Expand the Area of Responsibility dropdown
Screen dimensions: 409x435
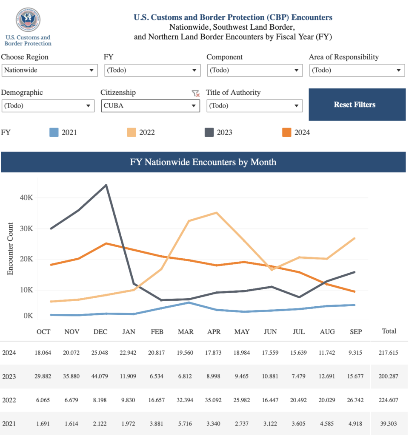[x=357, y=71]
